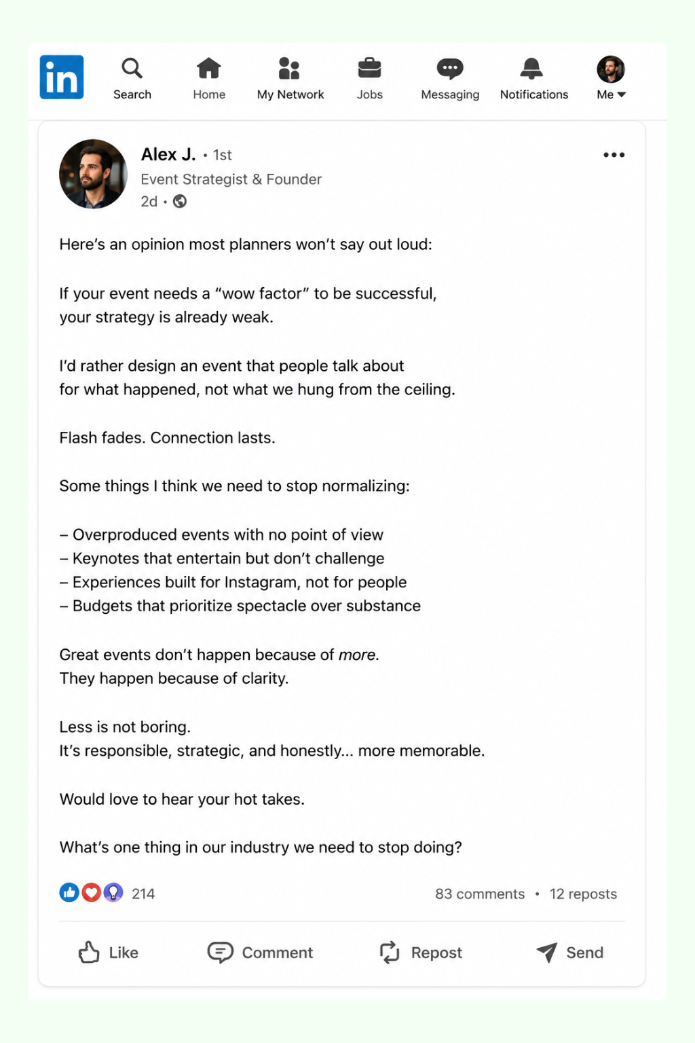Viewport: 695px width, 1043px height.
Task: Expand the Me dropdown arrow
Action: [622, 94]
